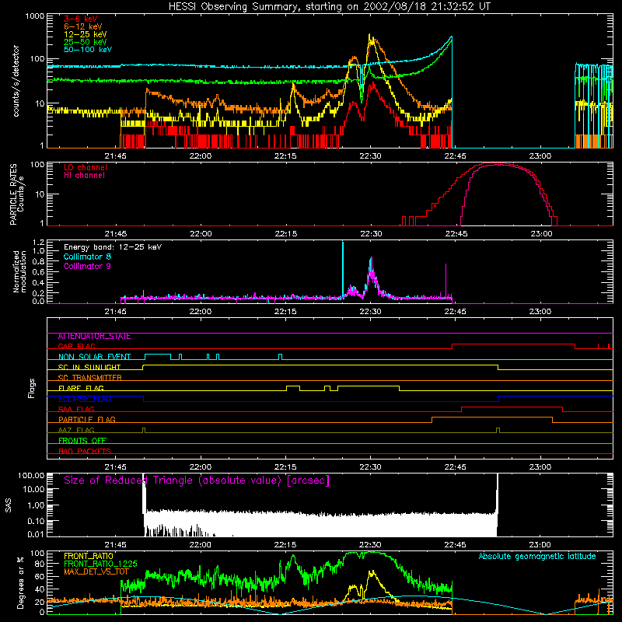The image size is (622, 622).
Task: Click the 22:15 tick under SAS plot
Action: tap(285, 545)
